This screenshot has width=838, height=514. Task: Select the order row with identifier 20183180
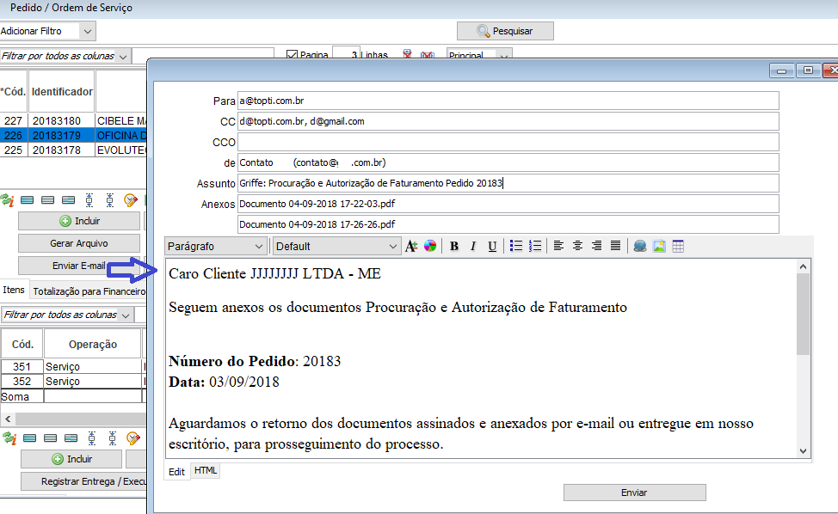[x=73, y=120]
